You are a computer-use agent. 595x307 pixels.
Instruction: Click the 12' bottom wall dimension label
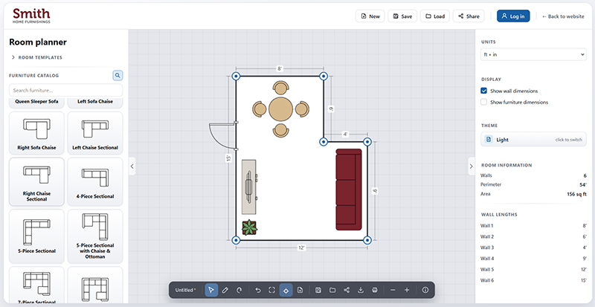301,248
